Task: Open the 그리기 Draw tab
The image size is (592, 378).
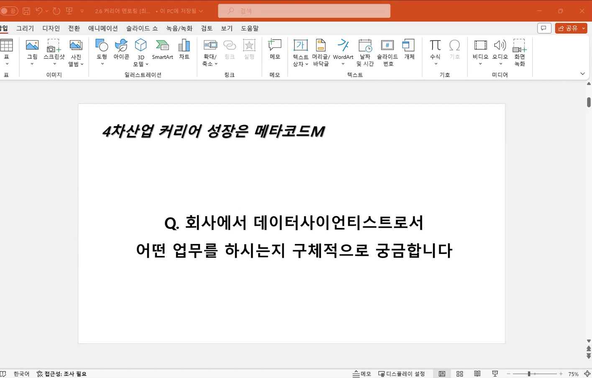Action: [25, 28]
